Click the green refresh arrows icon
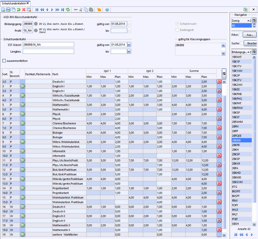 (x=67, y=9)
